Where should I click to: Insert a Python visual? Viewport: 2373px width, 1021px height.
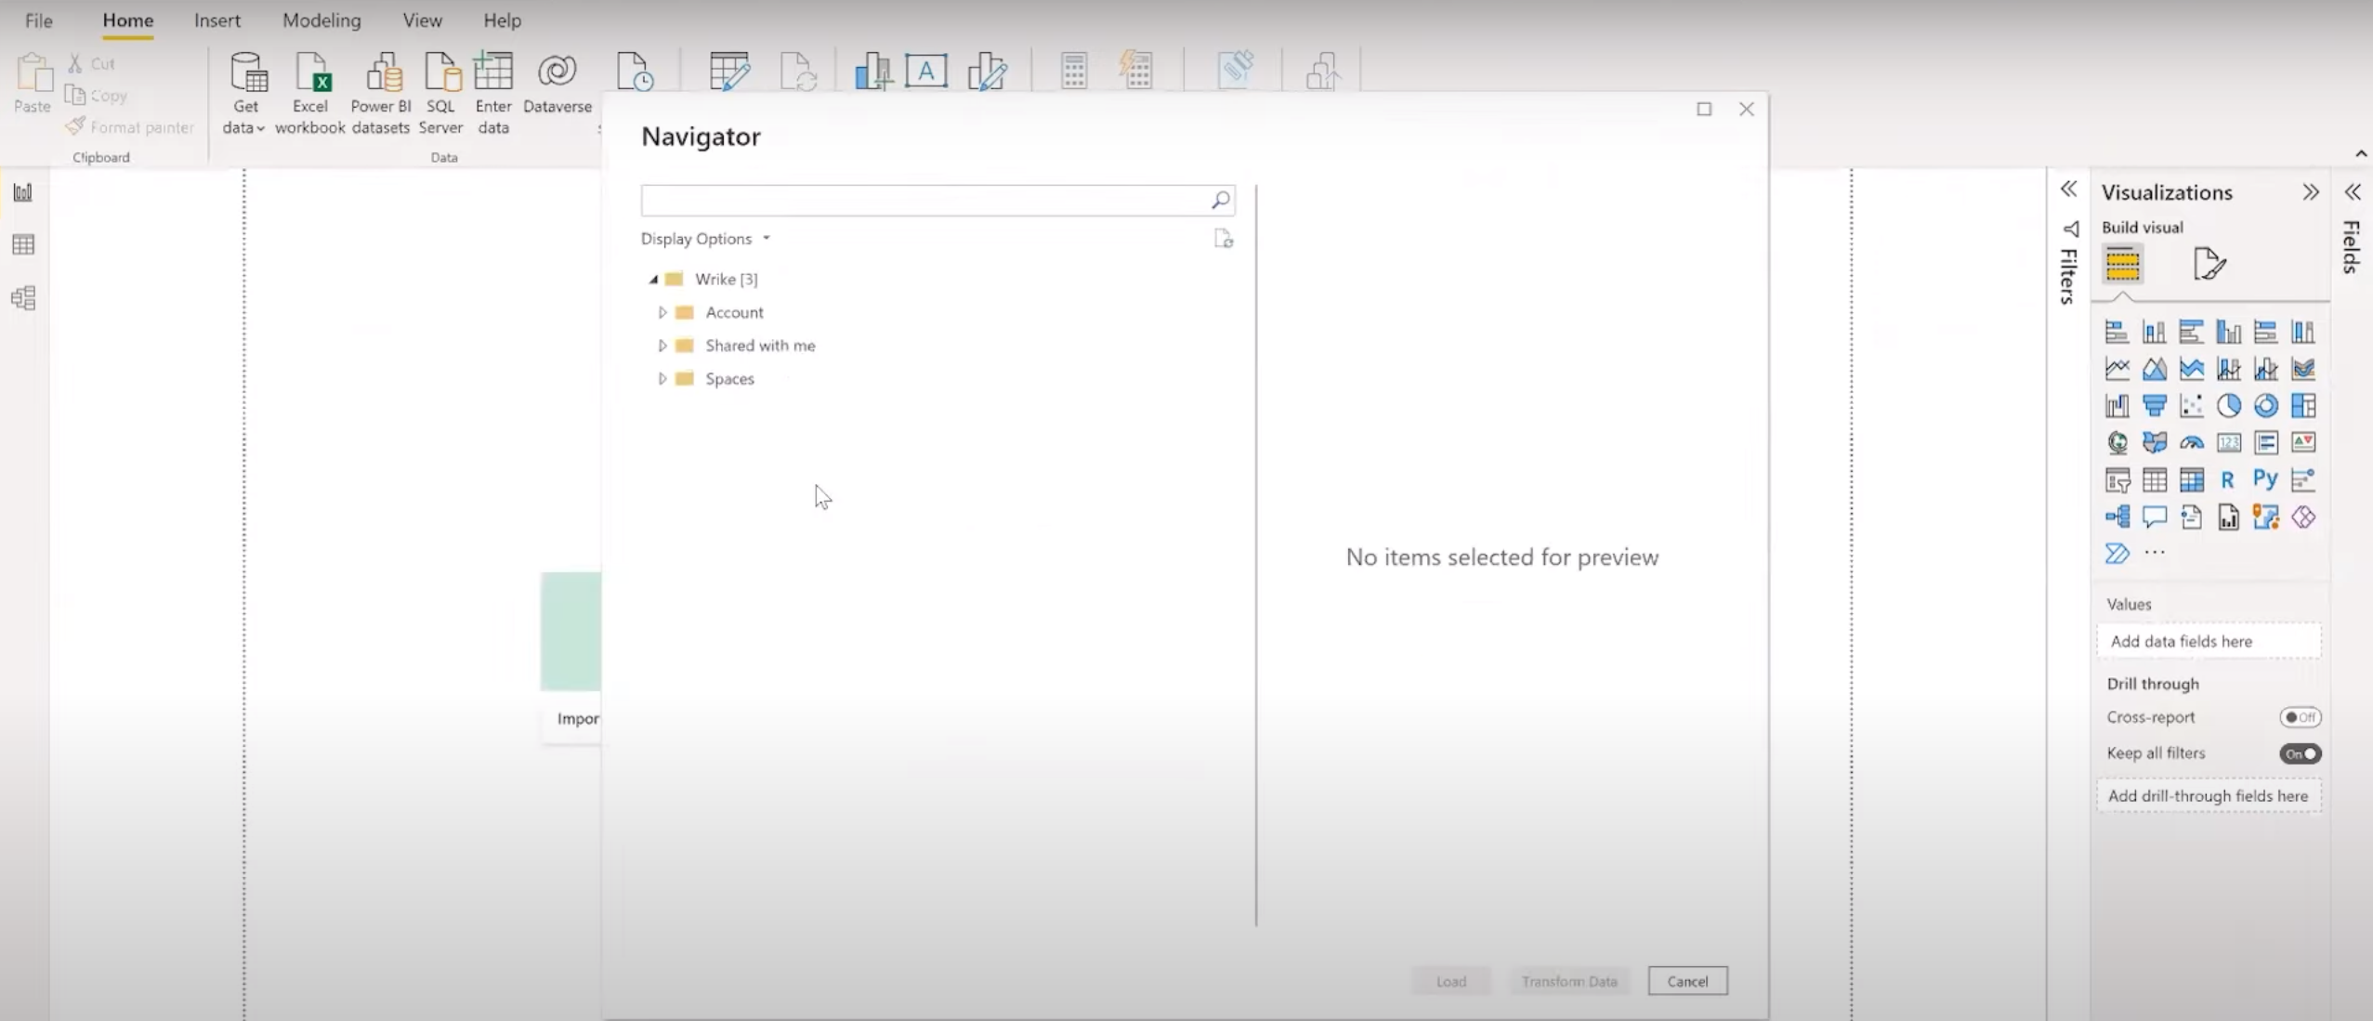2265,479
